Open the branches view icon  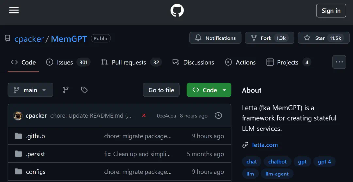pyautogui.click(x=66, y=90)
